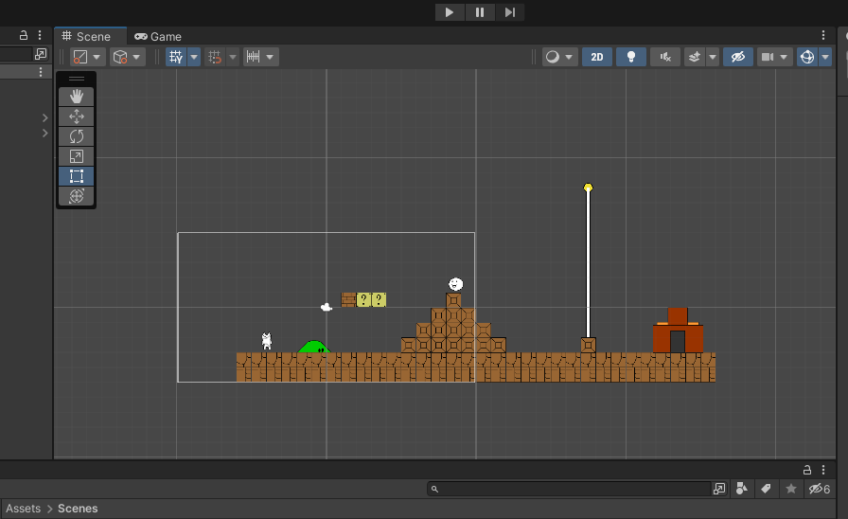Click the draw mode shading sphere icon
The width and height of the screenshot is (848, 519).
point(552,57)
